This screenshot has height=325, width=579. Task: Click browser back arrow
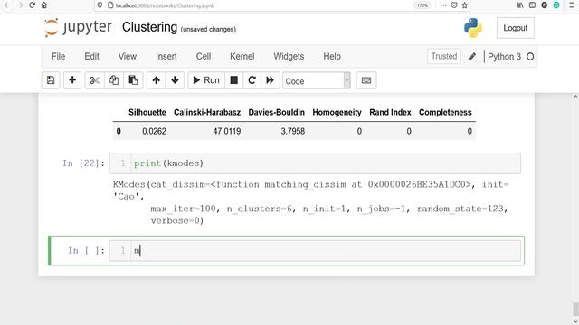click(7, 5)
